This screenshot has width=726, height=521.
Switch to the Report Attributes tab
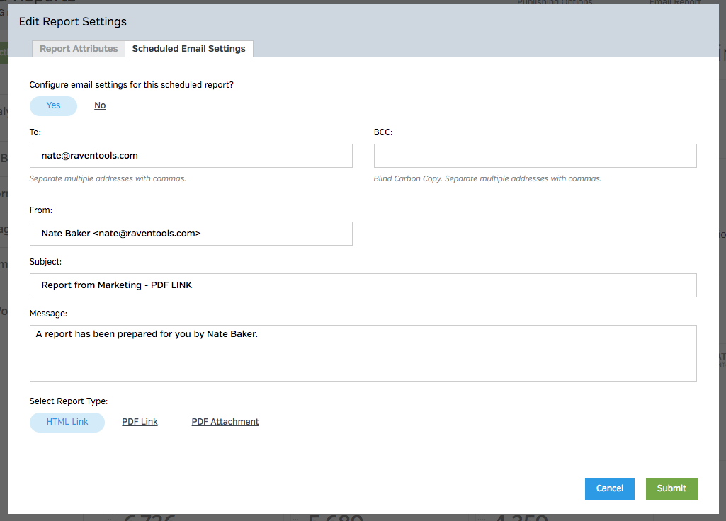(x=79, y=49)
